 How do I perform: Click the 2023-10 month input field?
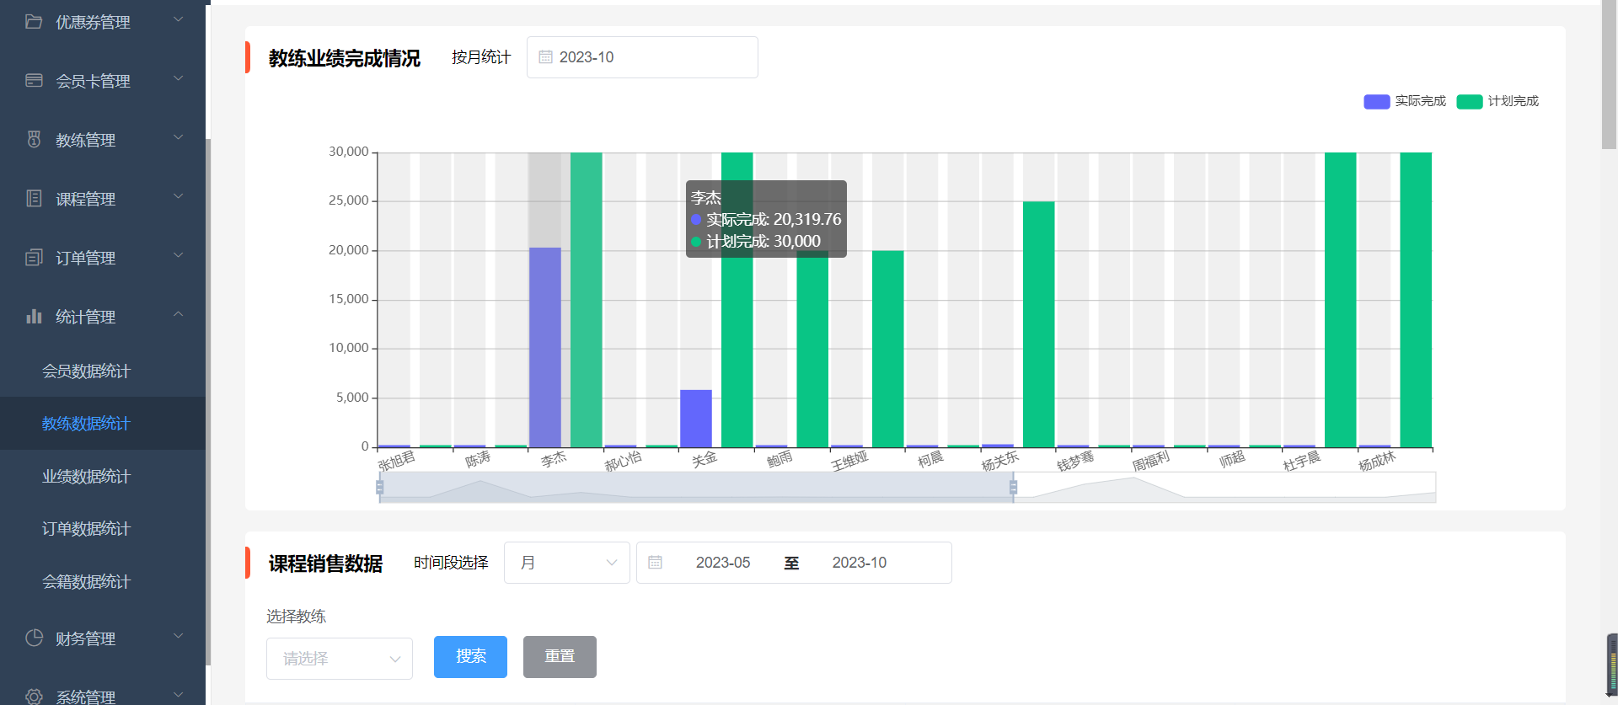pyautogui.click(x=642, y=57)
